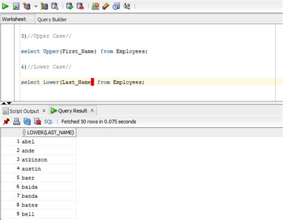The image size is (283, 220).
Task: Commit changes with the green check database icon
Action: click(x=69, y=6)
